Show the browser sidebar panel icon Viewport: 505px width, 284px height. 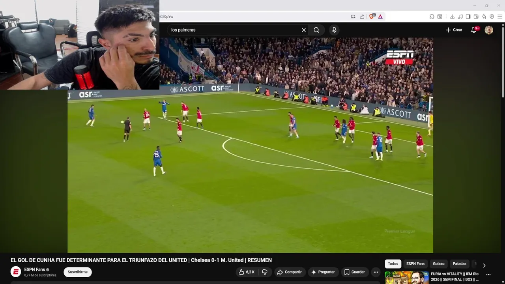(x=468, y=17)
